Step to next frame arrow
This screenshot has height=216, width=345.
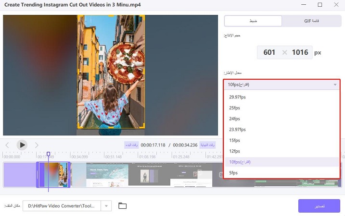pos(37,145)
